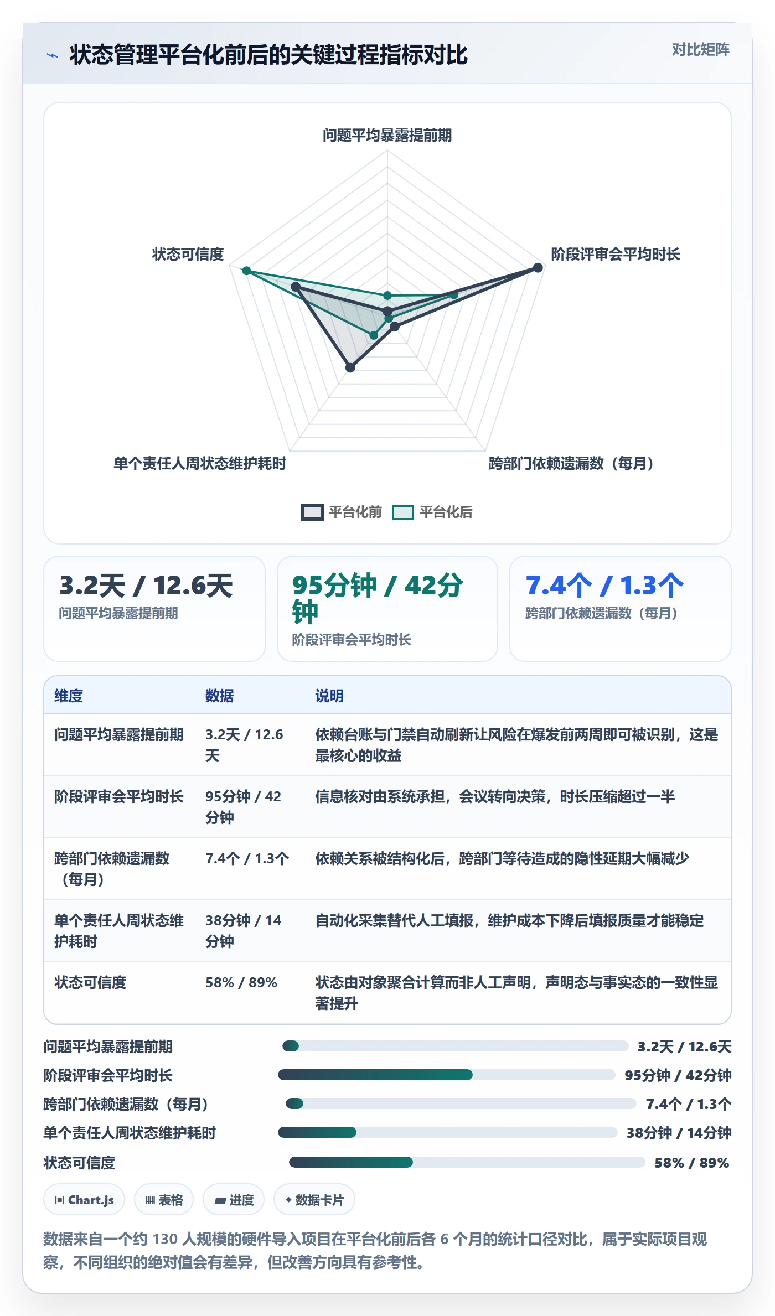
Task: Click the 7.4个 / 1.3个 data card
Action: 620,608
